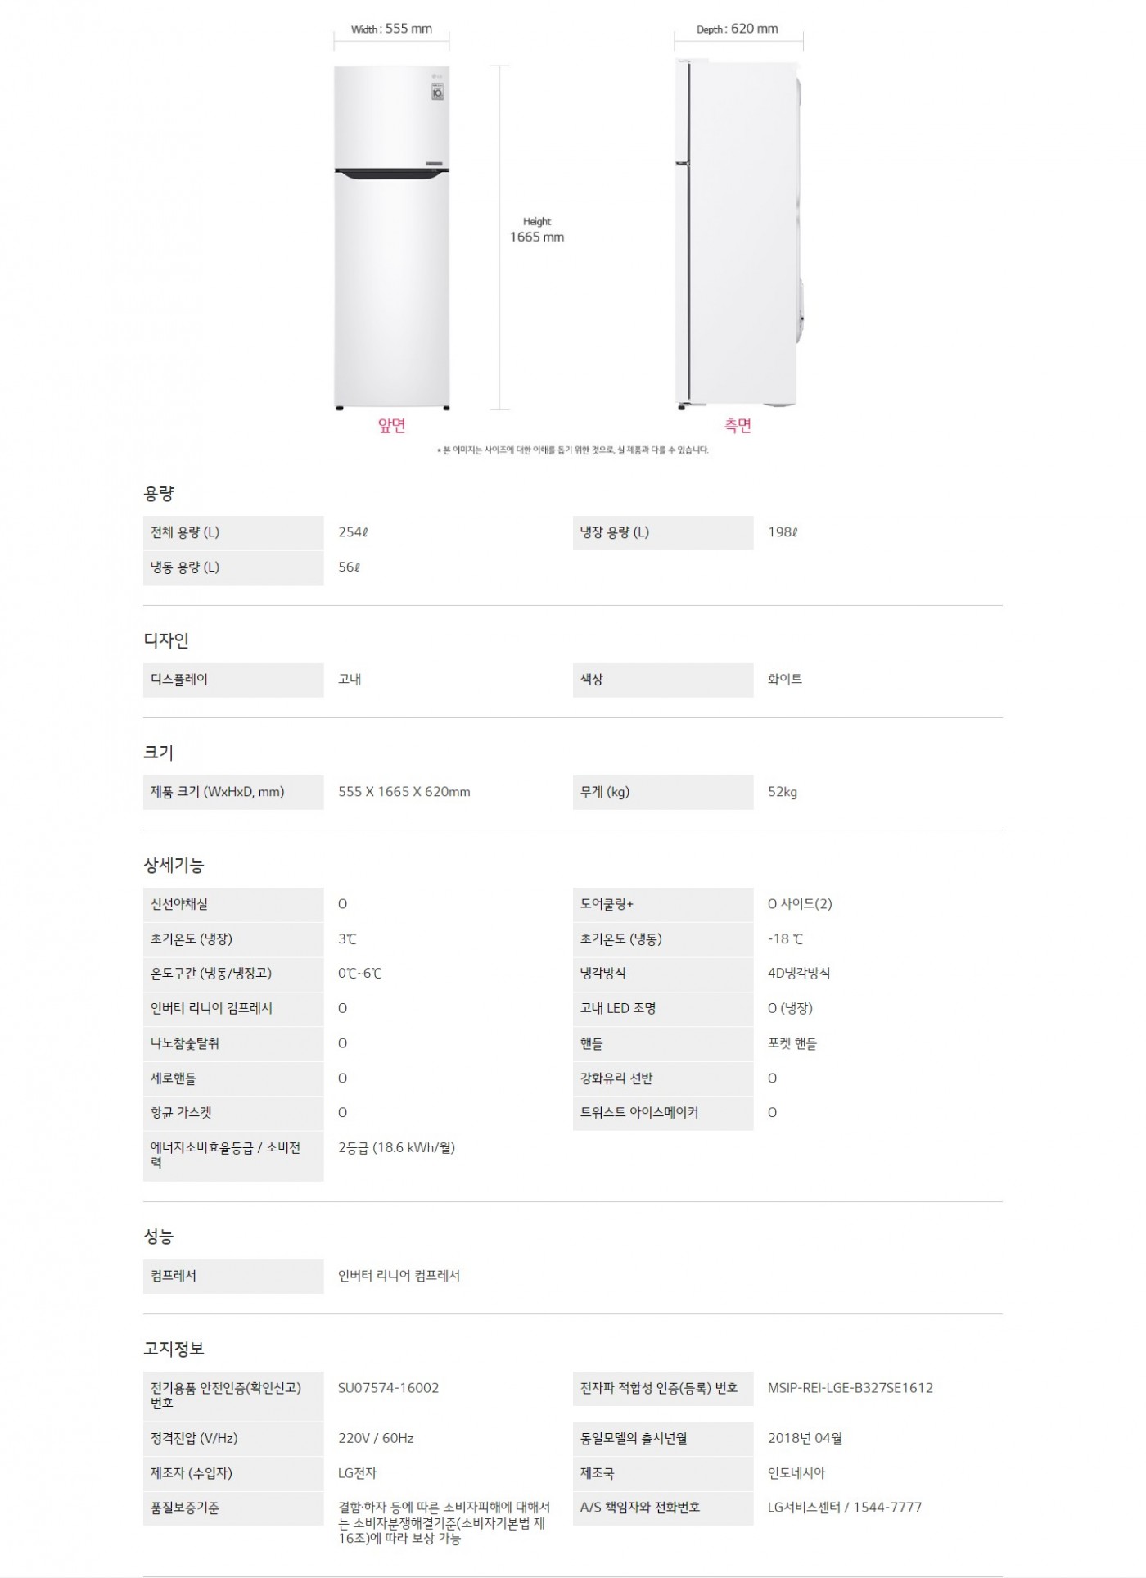This screenshot has width=1146, height=1578.
Task: Click the Depth: 620 mm dimension label
Action: (738, 29)
